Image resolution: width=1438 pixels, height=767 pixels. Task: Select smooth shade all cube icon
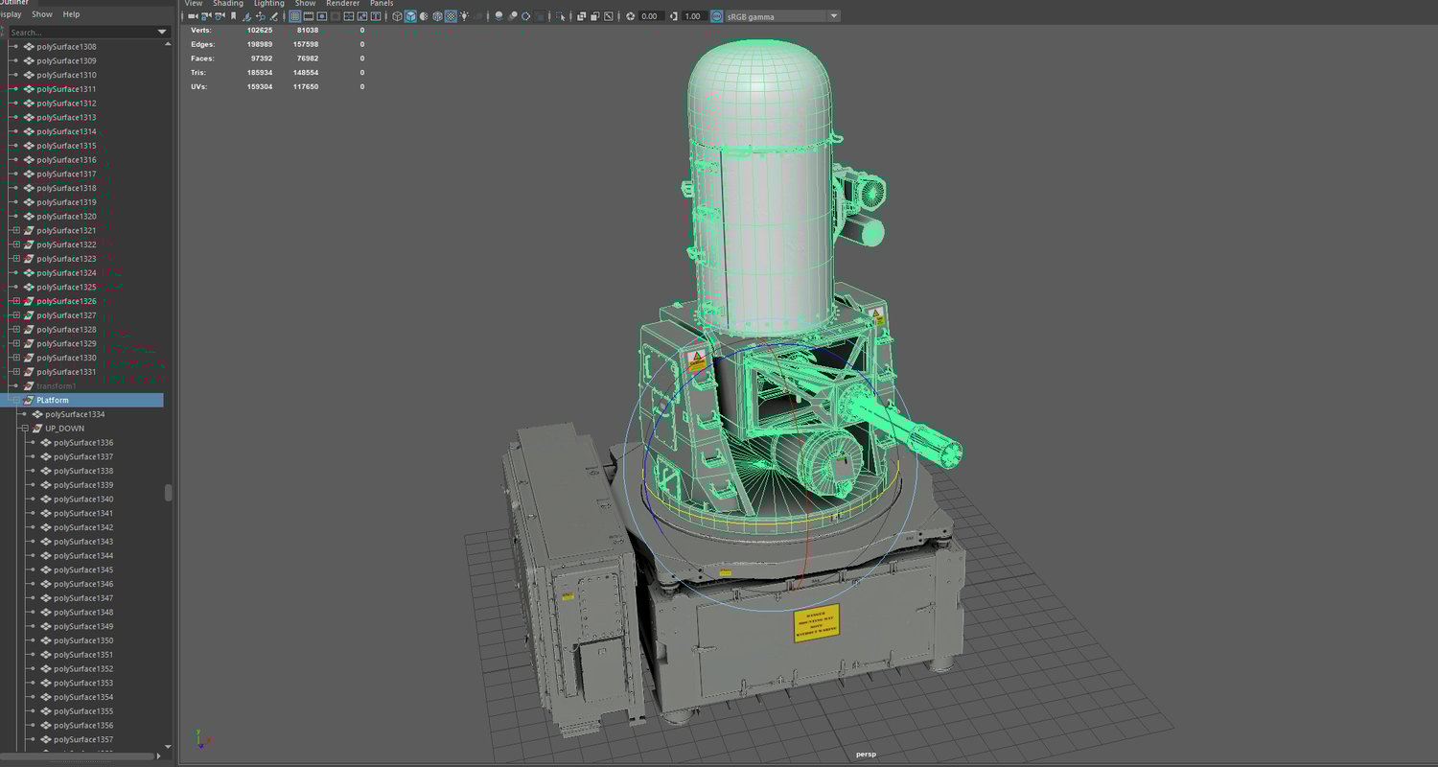pos(410,16)
